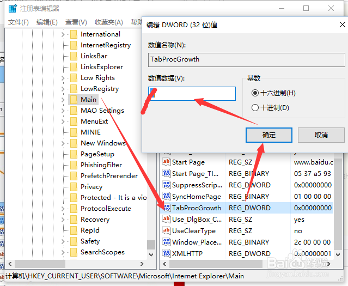Expand the New Windows tree node
This screenshot has width=348, height=286.
point(63,143)
